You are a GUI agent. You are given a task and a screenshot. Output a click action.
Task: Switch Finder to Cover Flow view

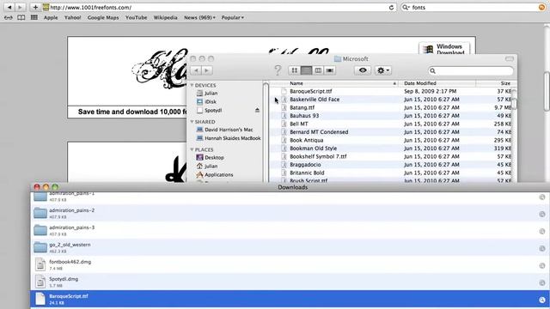[330, 70]
